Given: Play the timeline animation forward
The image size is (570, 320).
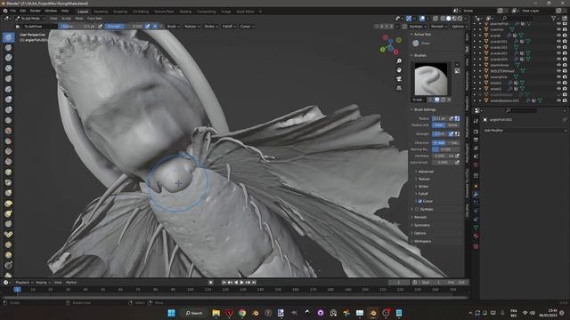Looking at the screenshot, I should click(241, 283).
